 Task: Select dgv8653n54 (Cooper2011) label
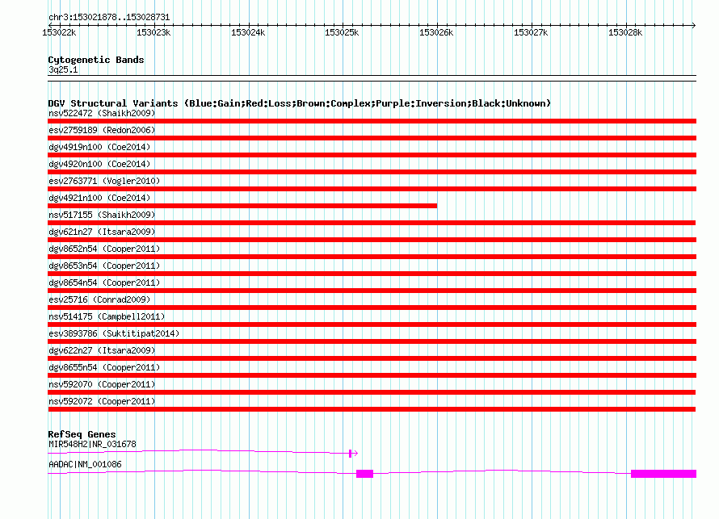(x=104, y=266)
